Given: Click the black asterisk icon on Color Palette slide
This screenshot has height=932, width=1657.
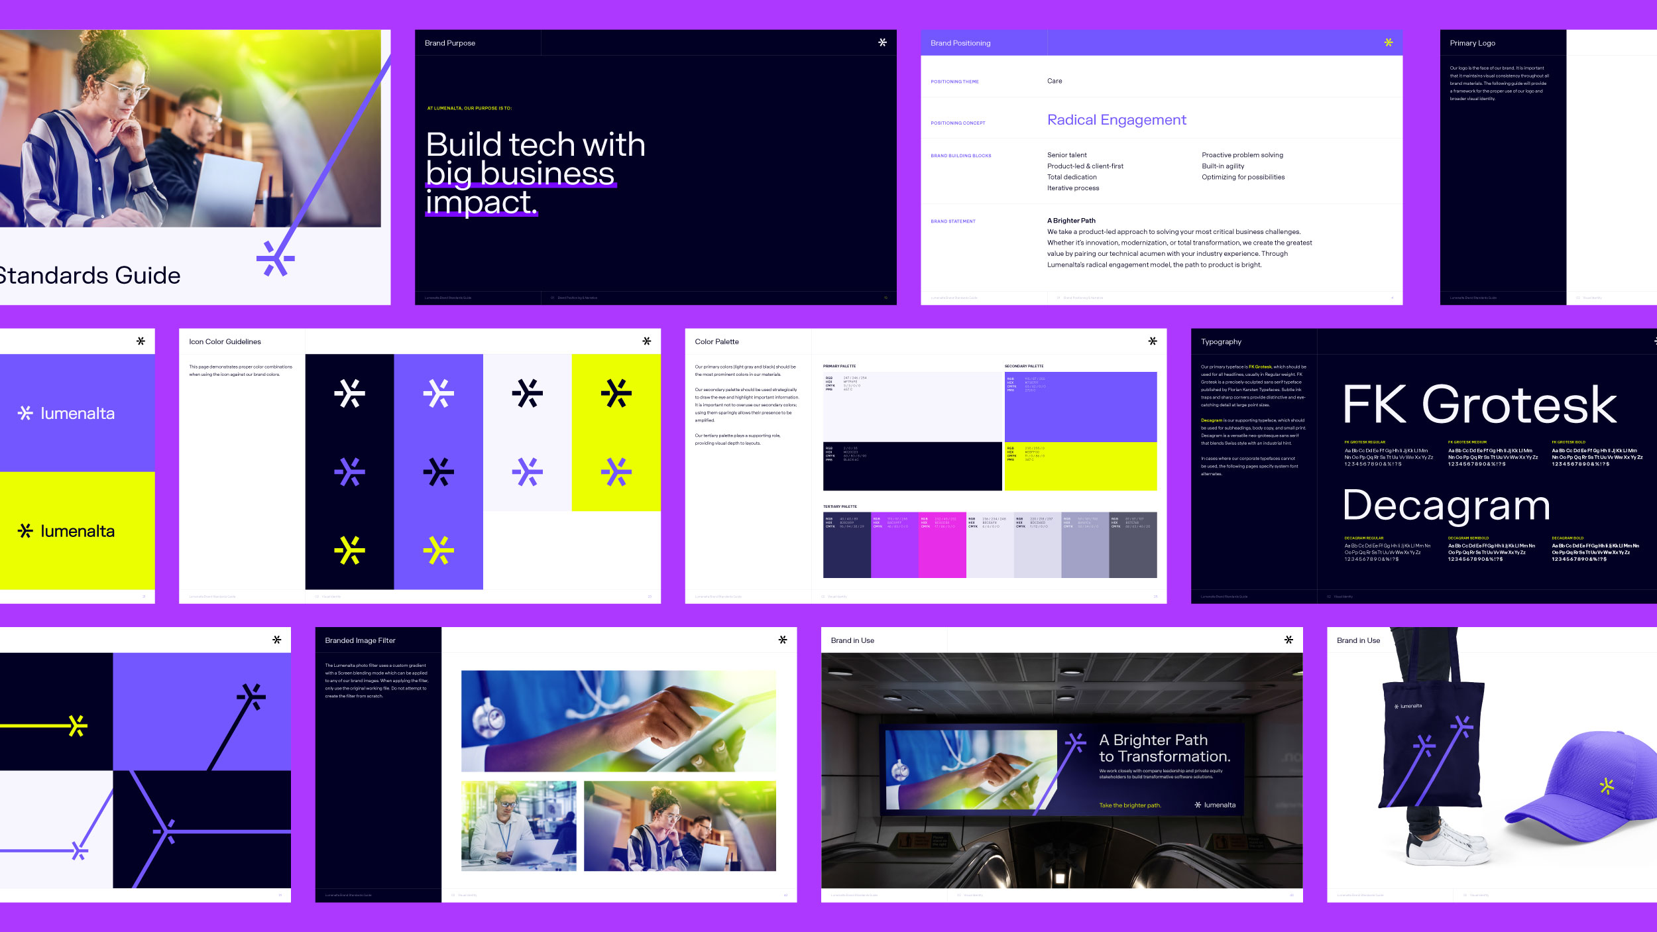Looking at the screenshot, I should pos(1153,341).
